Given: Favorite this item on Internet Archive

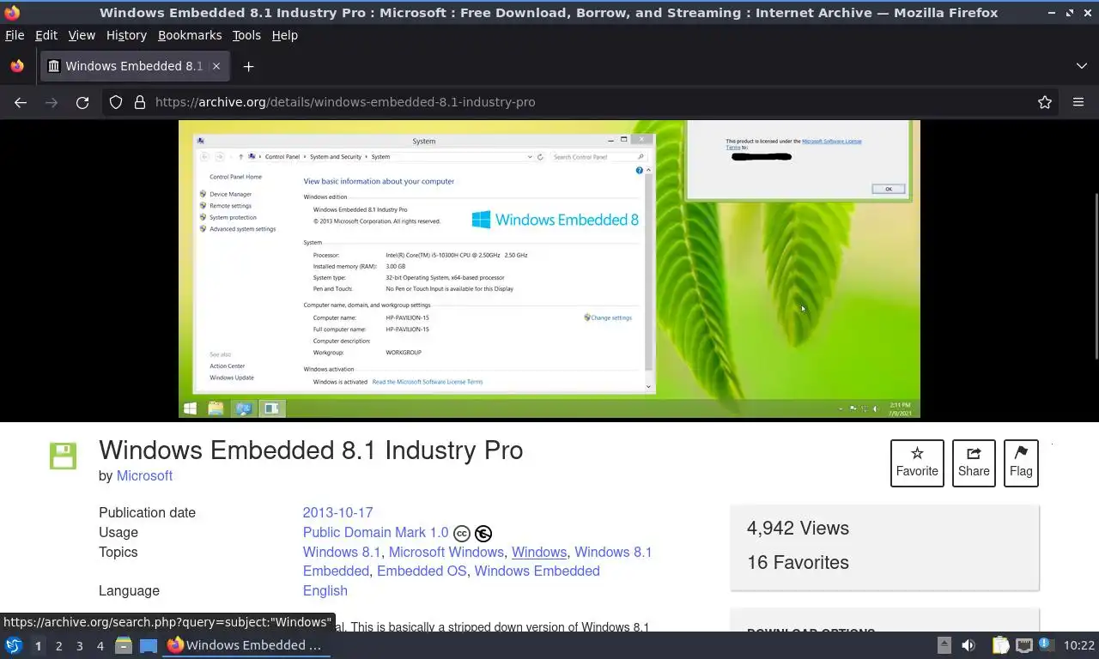Looking at the screenshot, I should (917, 463).
